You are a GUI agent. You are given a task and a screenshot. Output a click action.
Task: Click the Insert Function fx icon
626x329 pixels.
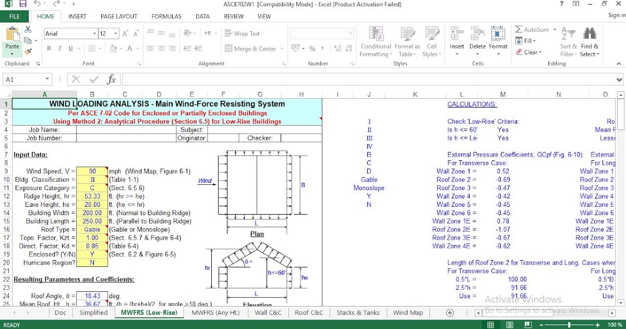111,79
